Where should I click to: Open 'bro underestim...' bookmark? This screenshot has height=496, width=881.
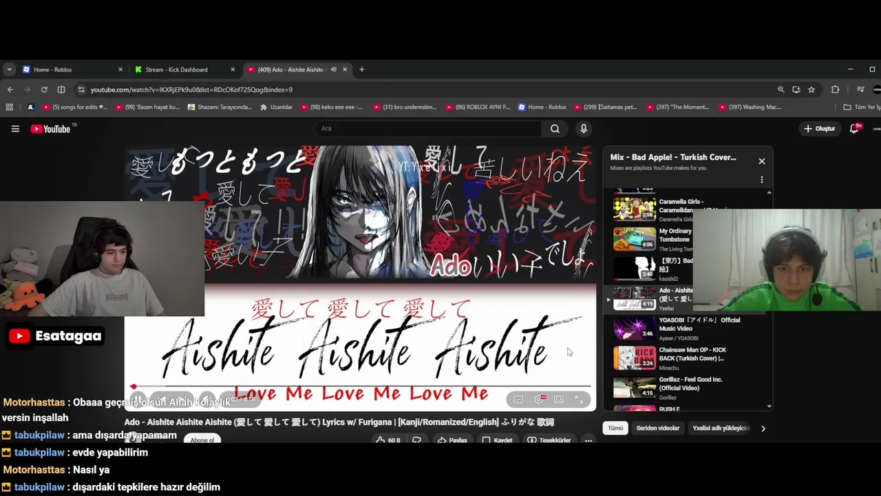click(x=405, y=107)
